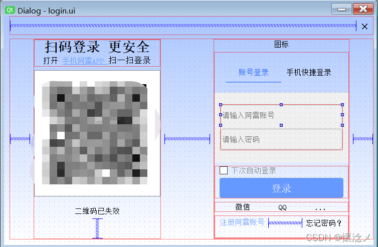
Task: Click the Qt logo icon in title bar
Action: tap(10, 10)
